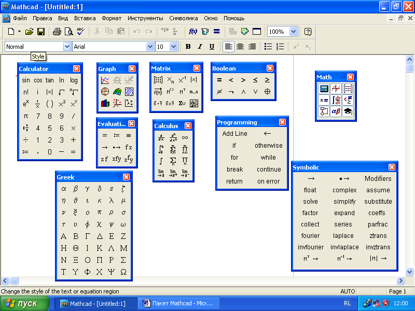Click sin button in Calculator palette

click(x=25, y=80)
